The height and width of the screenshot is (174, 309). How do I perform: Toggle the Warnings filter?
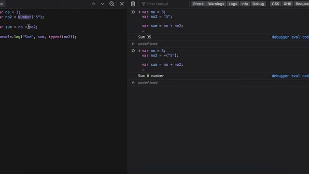[216, 4]
